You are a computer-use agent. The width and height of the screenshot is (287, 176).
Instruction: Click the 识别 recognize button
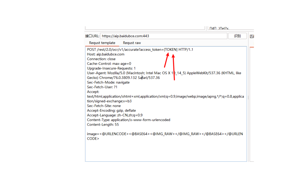pyautogui.click(x=237, y=36)
